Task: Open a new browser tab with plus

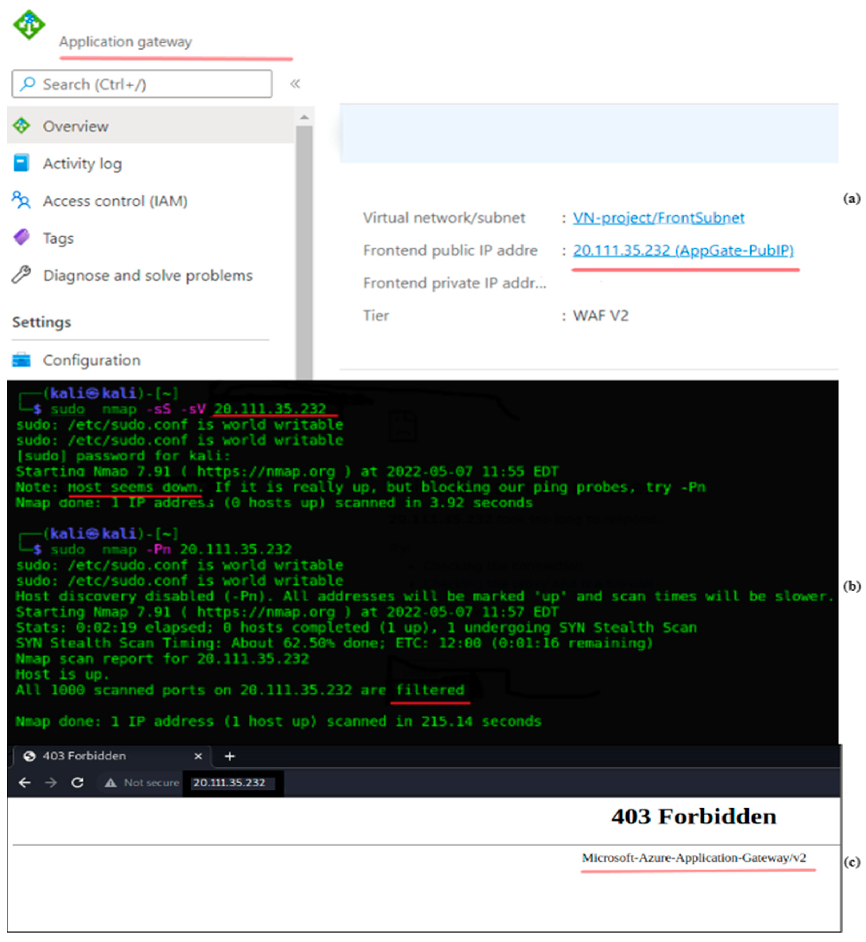Action: (x=230, y=756)
